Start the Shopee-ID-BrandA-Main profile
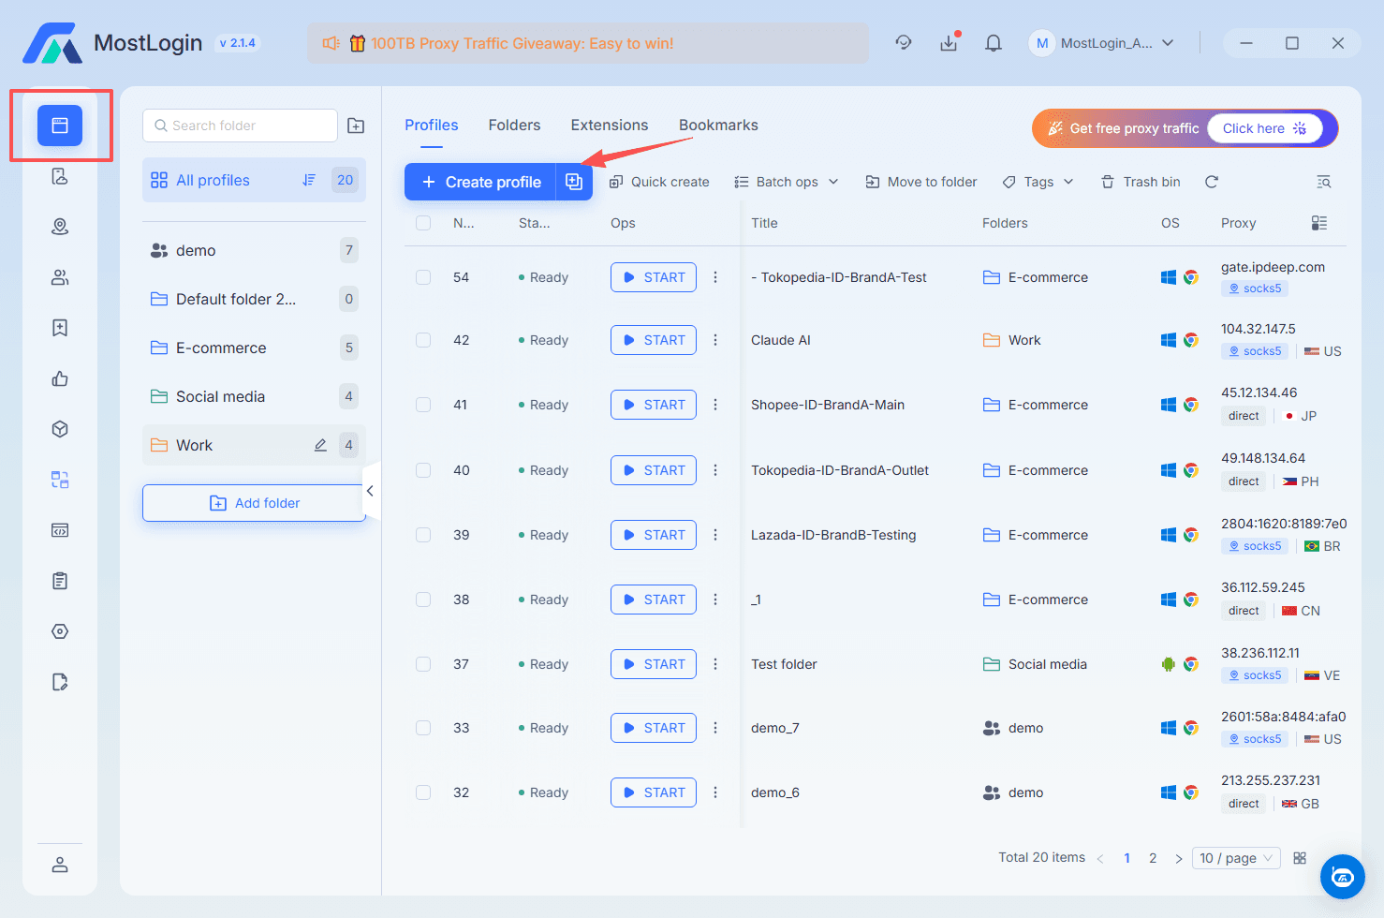The width and height of the screenshot is (1384, 918). pos(654,405)
